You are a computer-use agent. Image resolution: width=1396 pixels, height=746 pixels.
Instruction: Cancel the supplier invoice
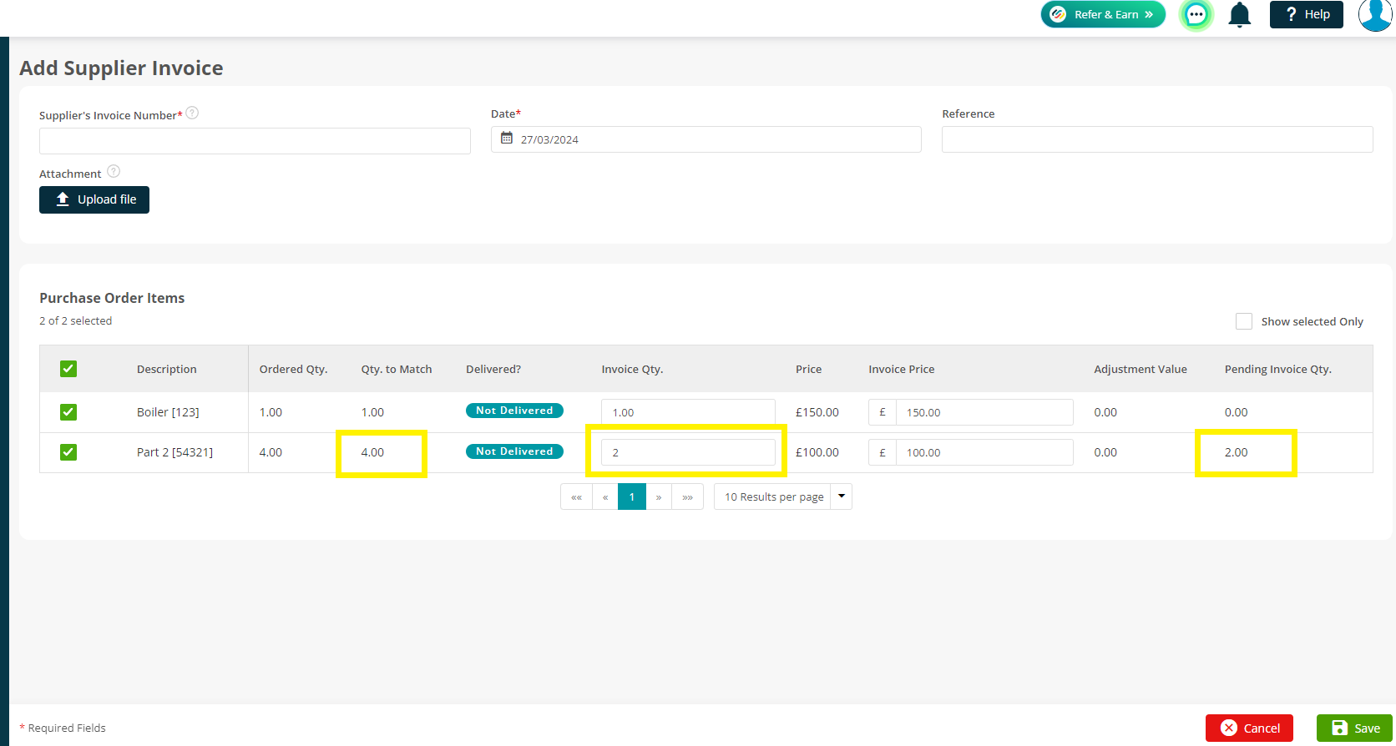click(1249, 728)
